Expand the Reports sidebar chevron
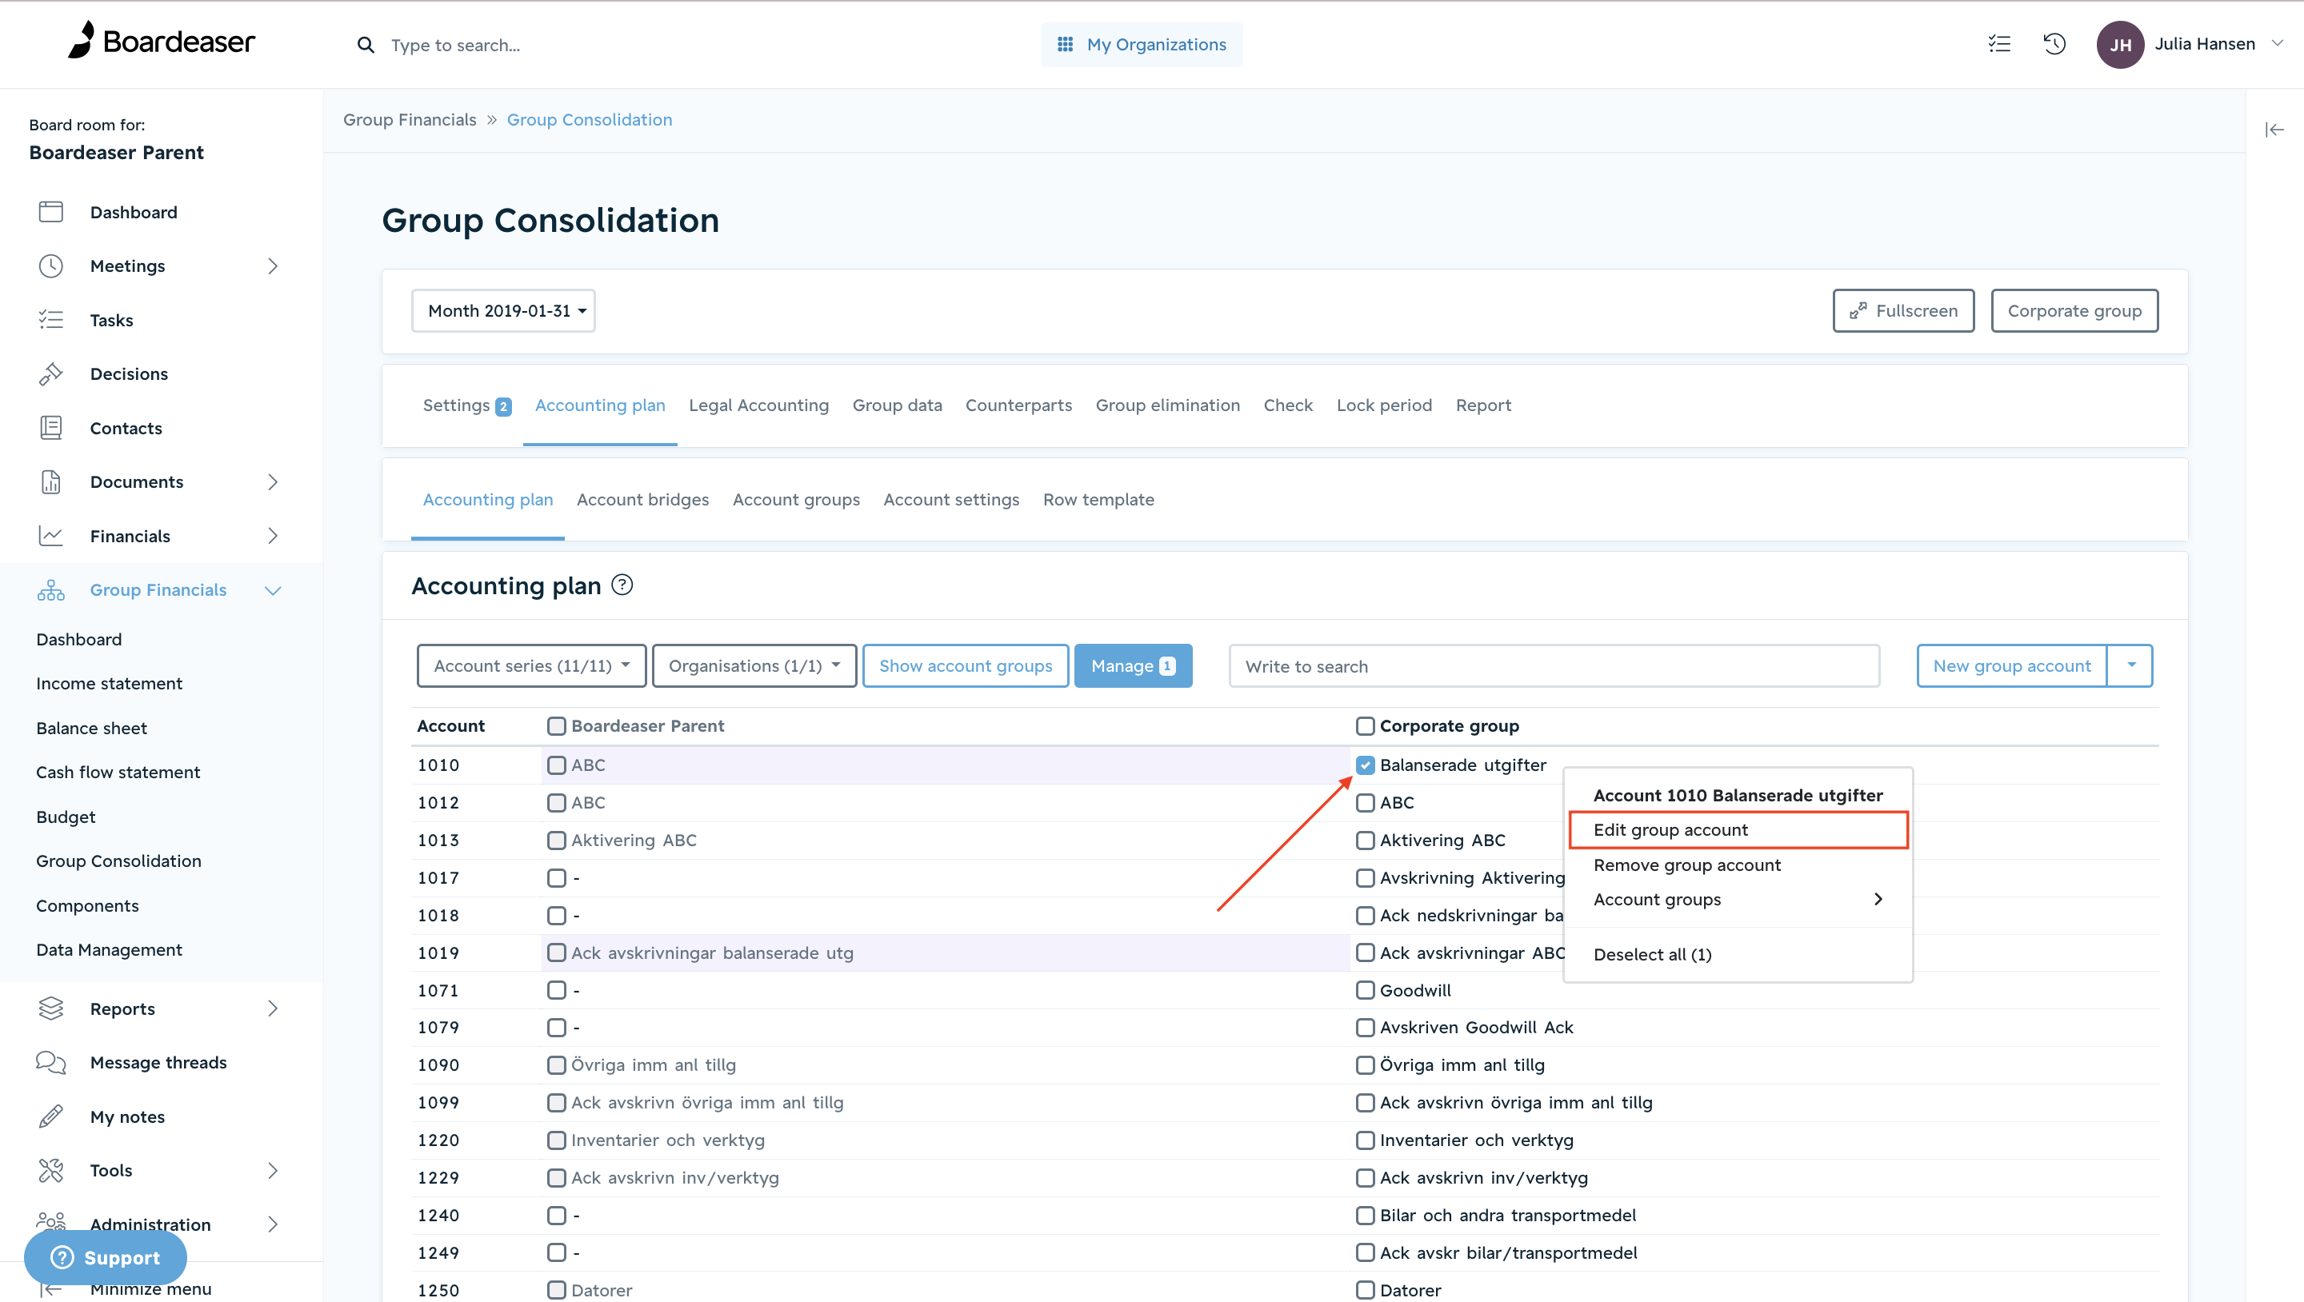Image resolution: width=2304 pixels, height=1302 pixels. click(273, 1008)
